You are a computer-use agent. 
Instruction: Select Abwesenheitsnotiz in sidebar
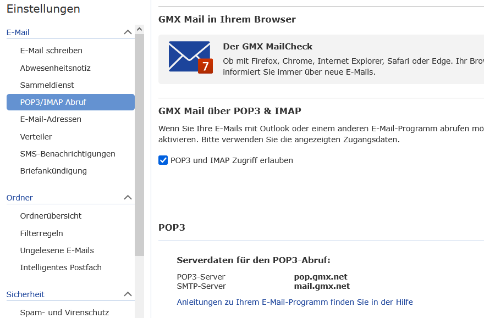55,68
